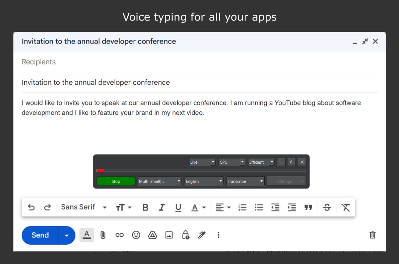Open more send options arrow
This screenshot has height=264, width=399.
point(67,235)
